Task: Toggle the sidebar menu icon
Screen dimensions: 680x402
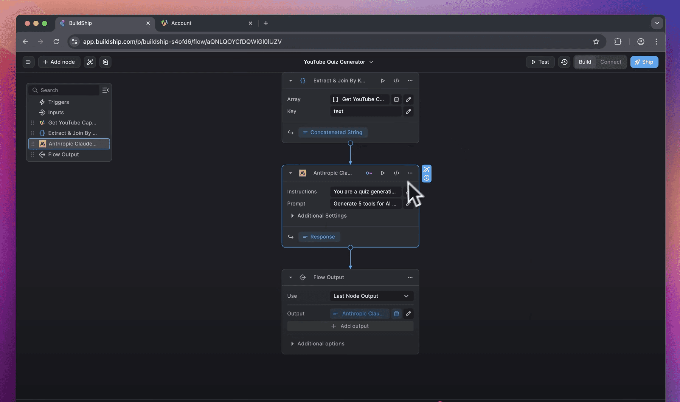Action: pyautogui.click(x=28, y=62)
